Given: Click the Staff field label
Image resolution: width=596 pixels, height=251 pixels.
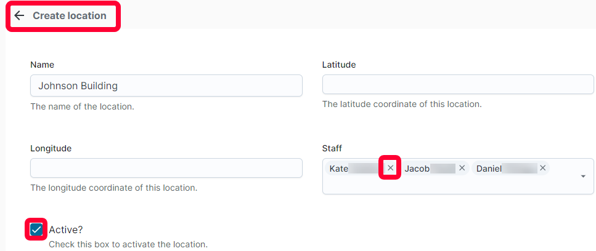Looking at the screenshot, I should [x=332, y=148].
